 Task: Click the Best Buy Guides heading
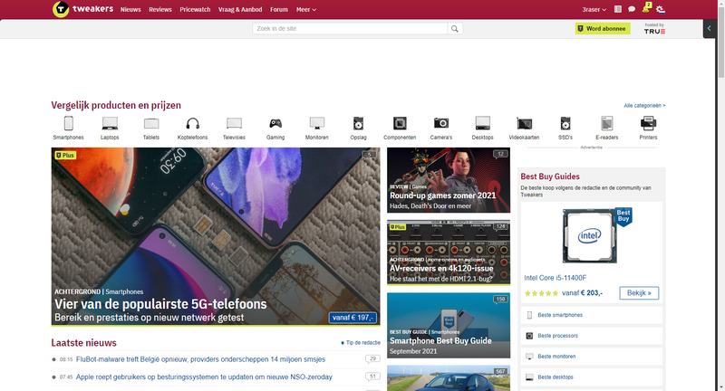(550, 176)
